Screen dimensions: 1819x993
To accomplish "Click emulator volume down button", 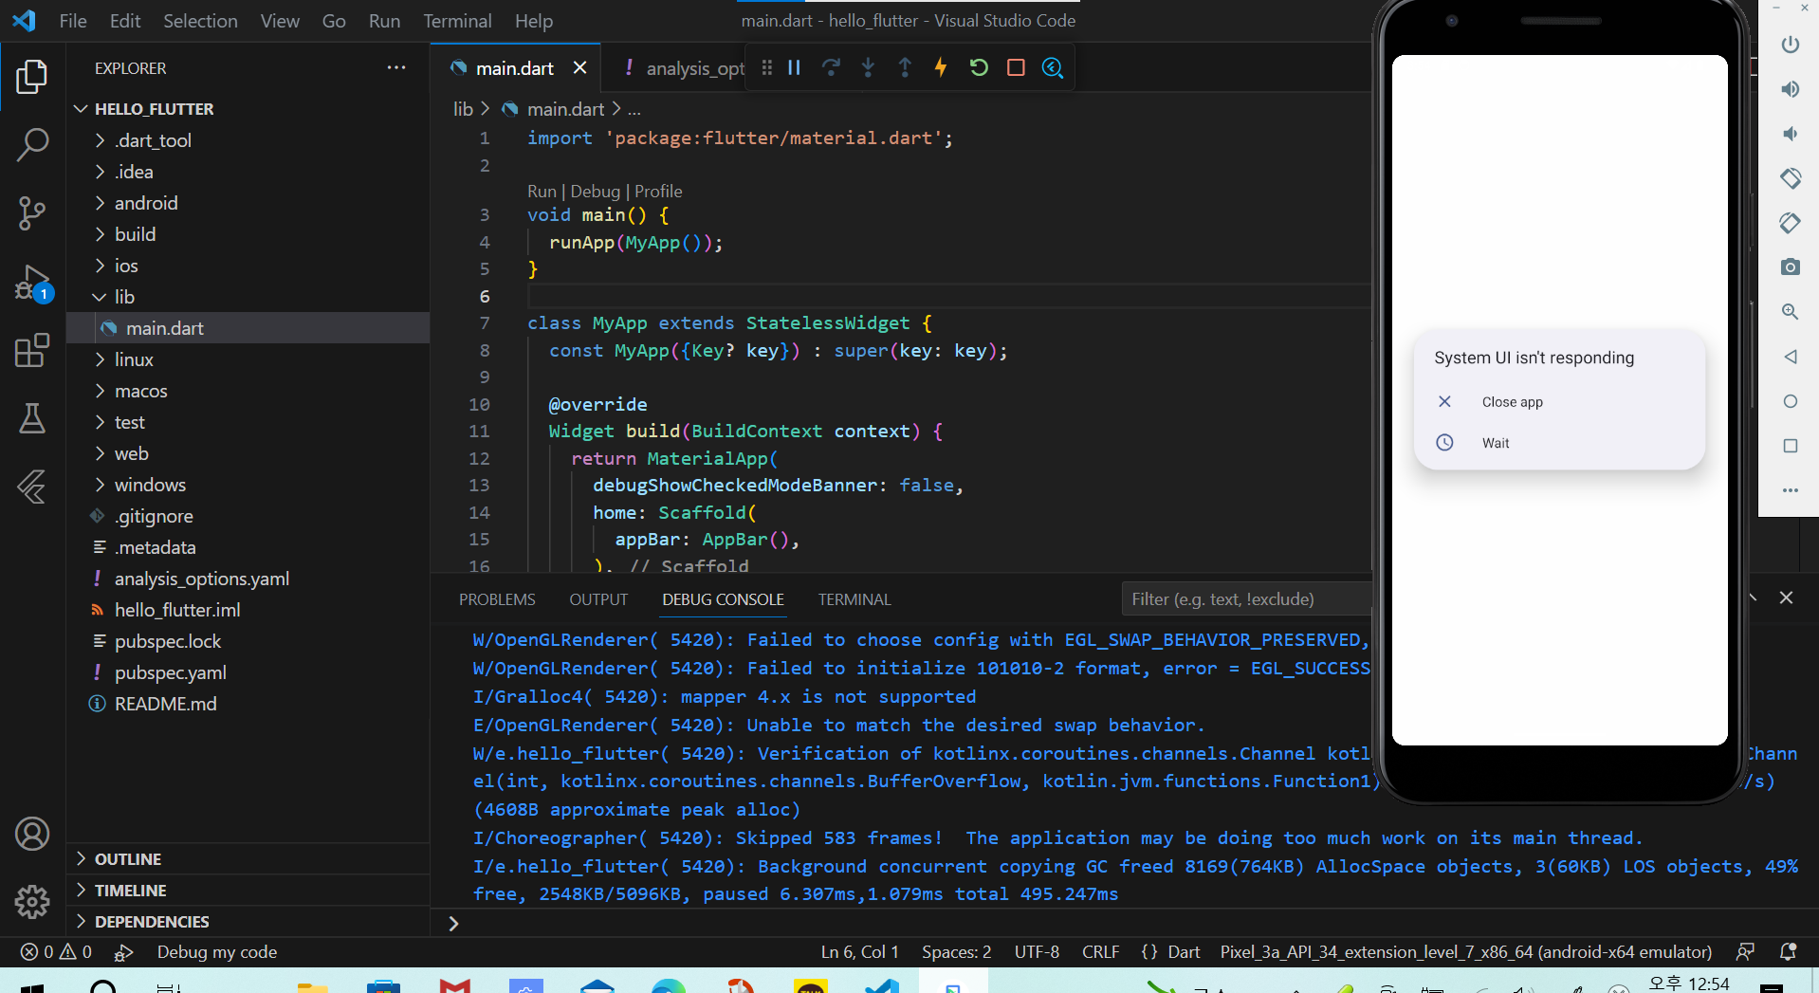I will pos(1790,134).
